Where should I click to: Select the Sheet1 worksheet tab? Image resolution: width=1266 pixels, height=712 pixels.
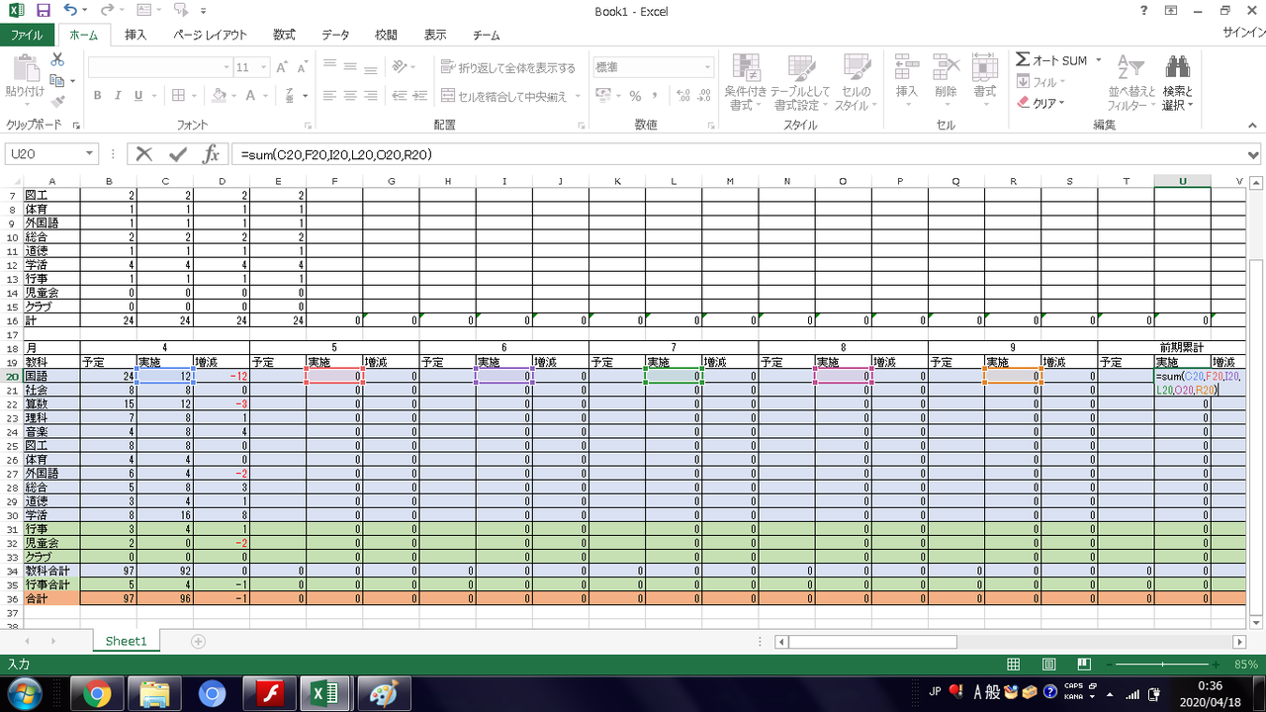pos(126,641)
